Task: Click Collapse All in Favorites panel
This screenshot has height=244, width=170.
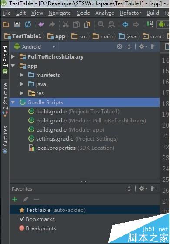Action: 129,189
